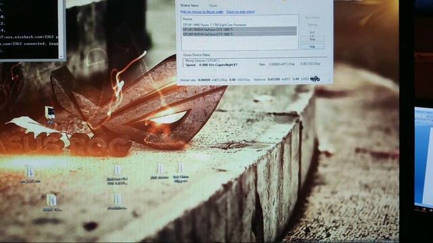This screenshot has width=433, height=243.
Task: Click the Global rate 0.00000 mBTC/Day value
Action: pos(204,80)
